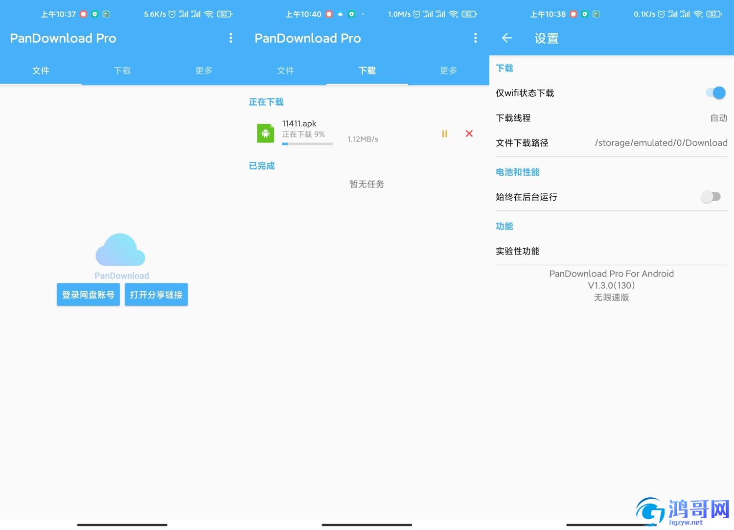Change 文件下载路径 storage location
Image resolution: width=734 pixels, height=530 pixels.
[x=611, y=143]
